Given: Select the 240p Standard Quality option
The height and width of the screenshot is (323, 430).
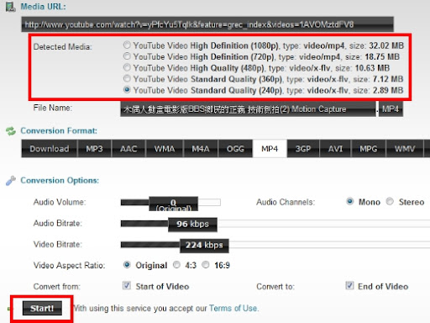Looking at the screenshot, I should (127, 90).
